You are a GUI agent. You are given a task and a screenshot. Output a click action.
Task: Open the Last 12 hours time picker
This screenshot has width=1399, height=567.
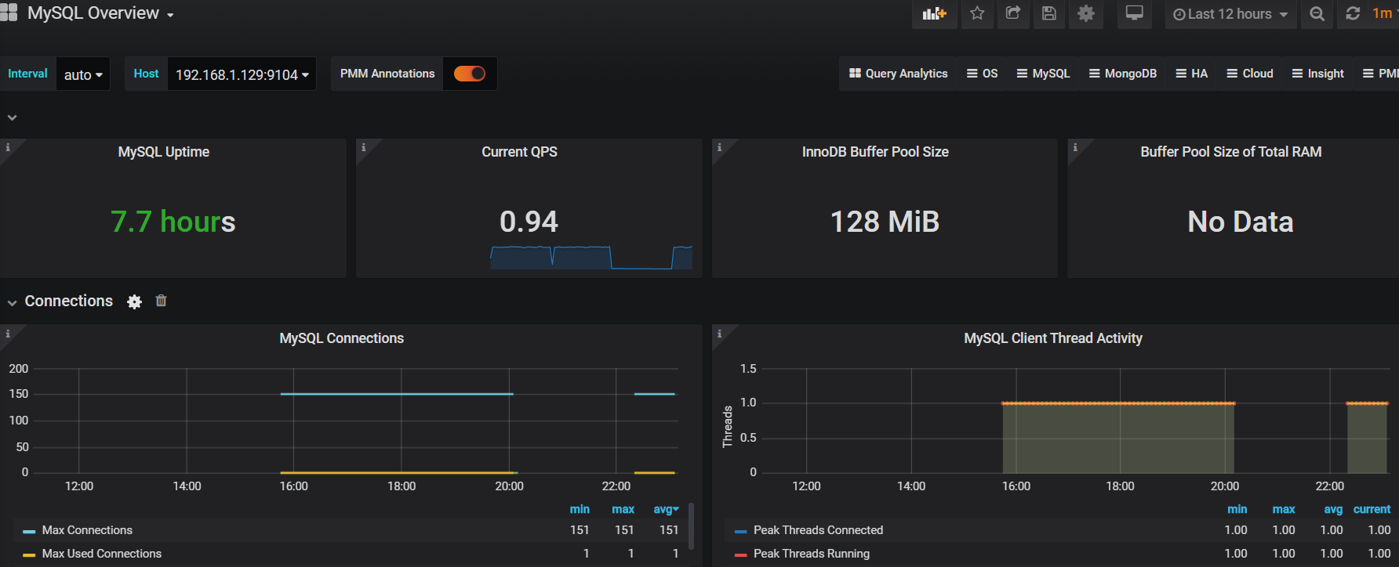[1230, 14]
